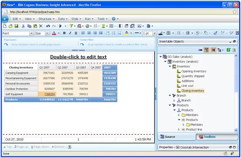Click the Copy icon in toolbar
Image resolution: width=241 pixels, height=158 pixels.
29,26
